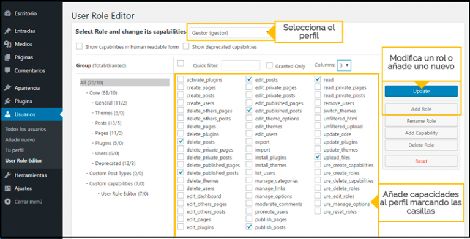Select the Custom capabilities (7/0) group
The height and width of the screenshot is (239, 470).
117,183
